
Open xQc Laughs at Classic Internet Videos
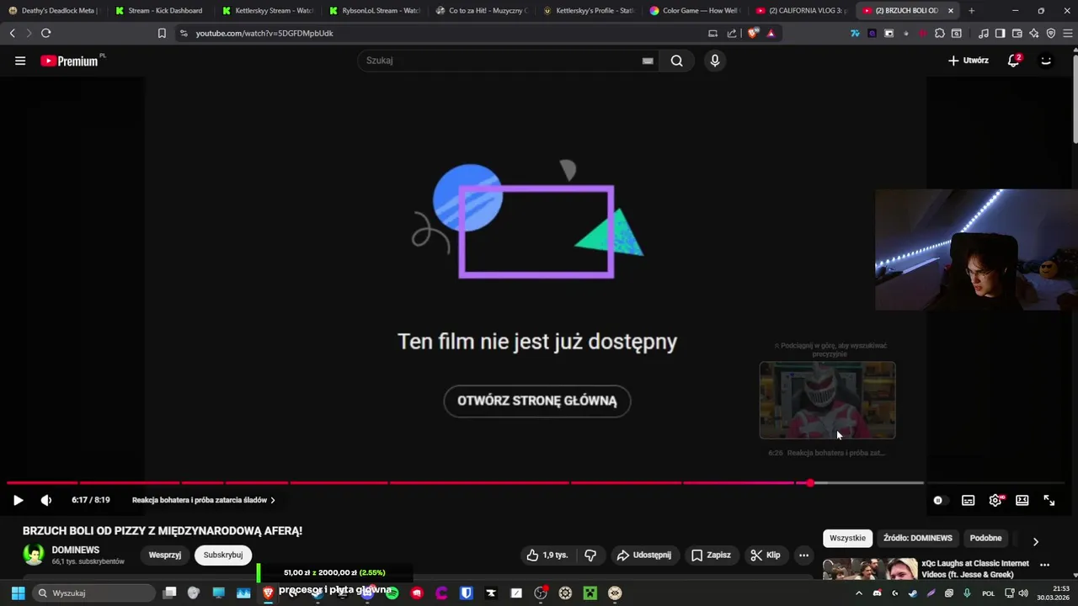(x=975, y=569)
